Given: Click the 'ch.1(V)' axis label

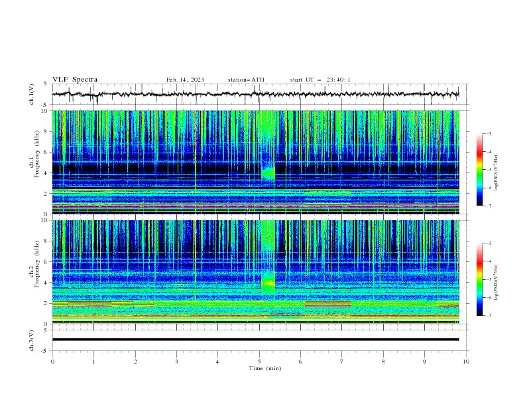Looking at the screenshot, I should coord(32,94).
